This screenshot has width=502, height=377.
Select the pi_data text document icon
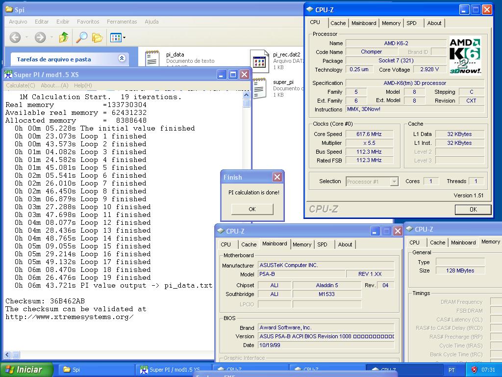tap(152, 58)
